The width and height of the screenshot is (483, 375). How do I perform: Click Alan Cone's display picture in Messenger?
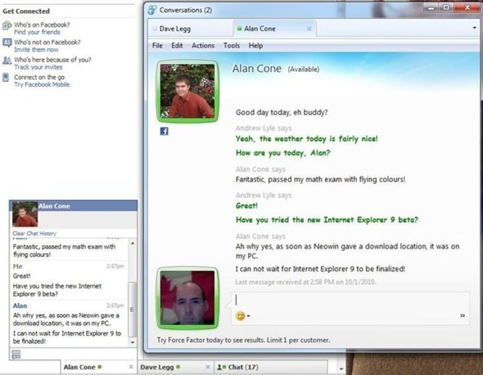tap(188, 91)
